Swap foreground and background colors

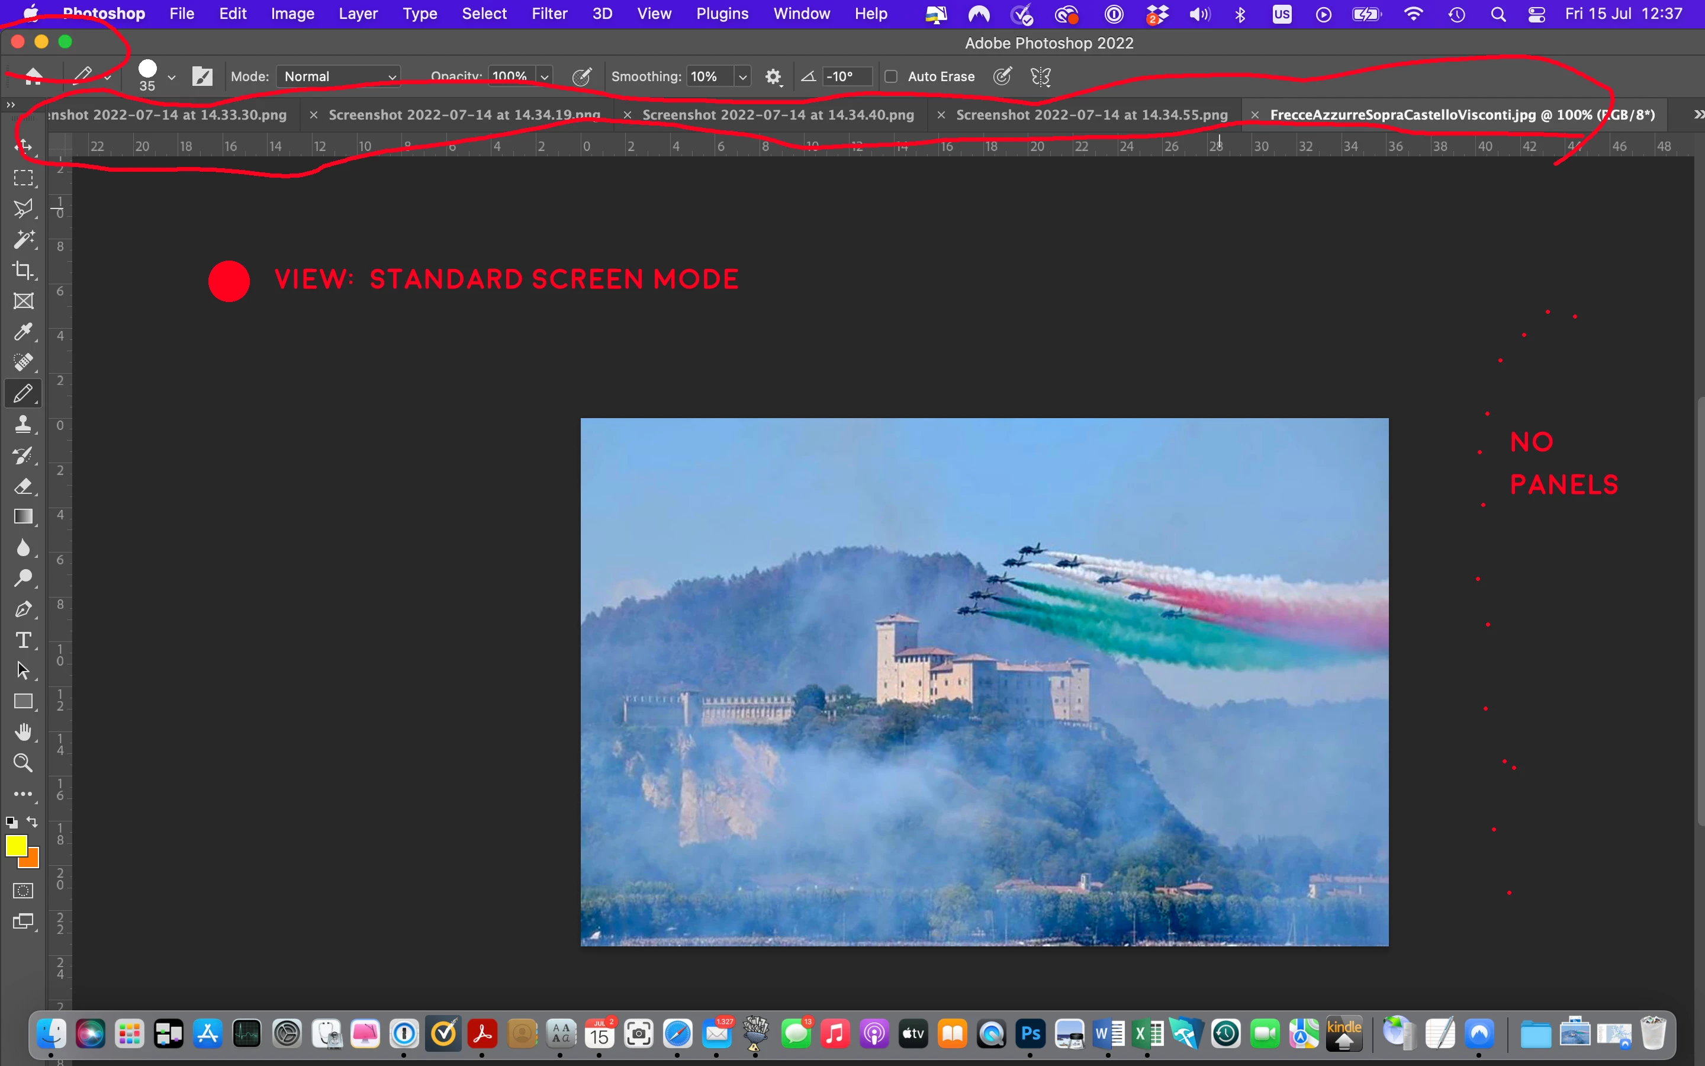tap(33, 822)
